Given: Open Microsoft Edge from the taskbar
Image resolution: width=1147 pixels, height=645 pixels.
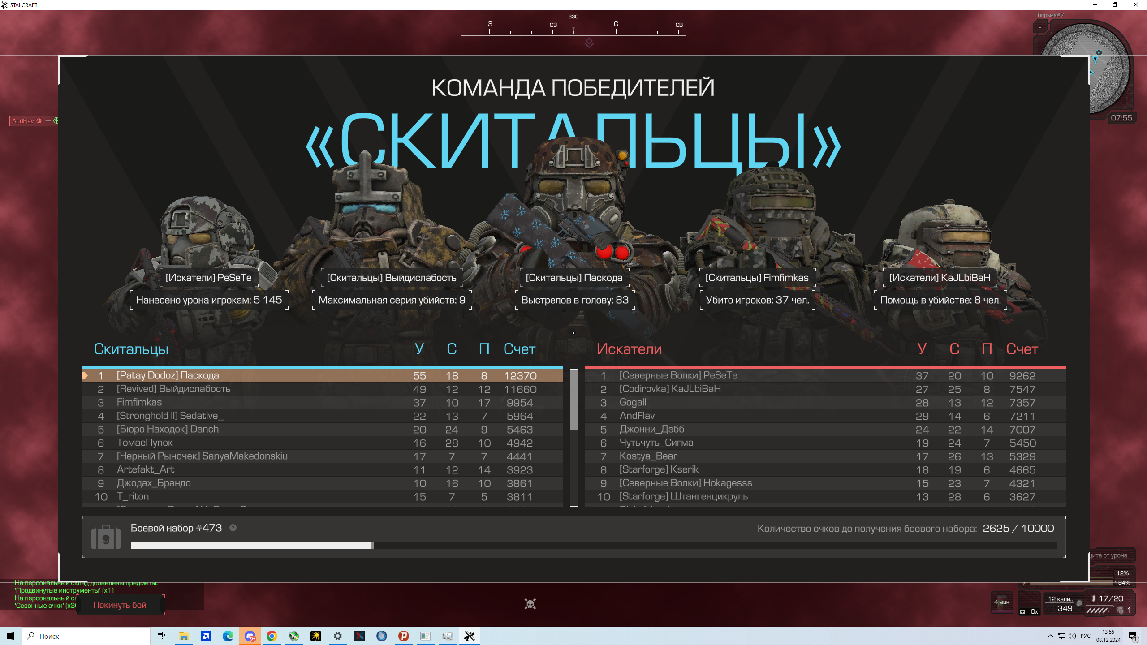Looking at the screenshot, I should click(228, 636).
